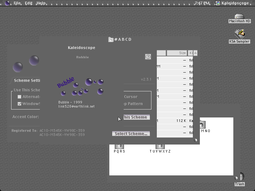255x191 pixels.
Task: Click the Registered To label
Action: 25,131
